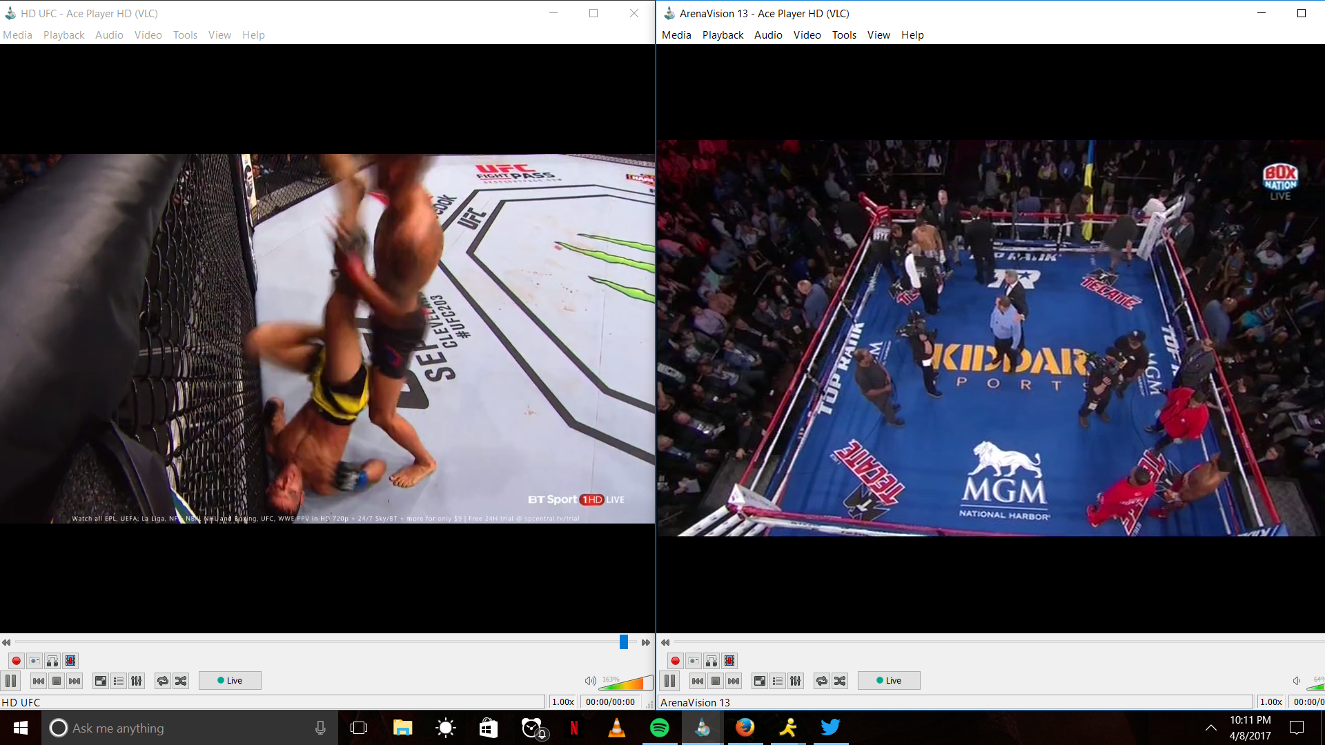Take snapshot in HD UFC window
This screenshot has width=1325, height=745.
[35, 661]
